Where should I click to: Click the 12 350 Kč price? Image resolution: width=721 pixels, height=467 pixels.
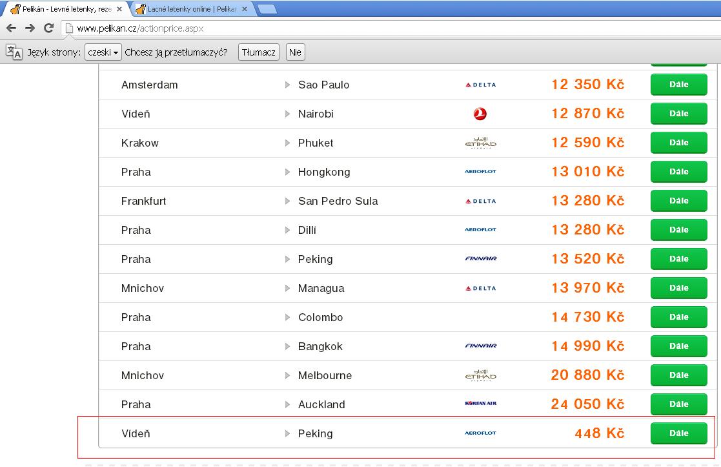588,84
